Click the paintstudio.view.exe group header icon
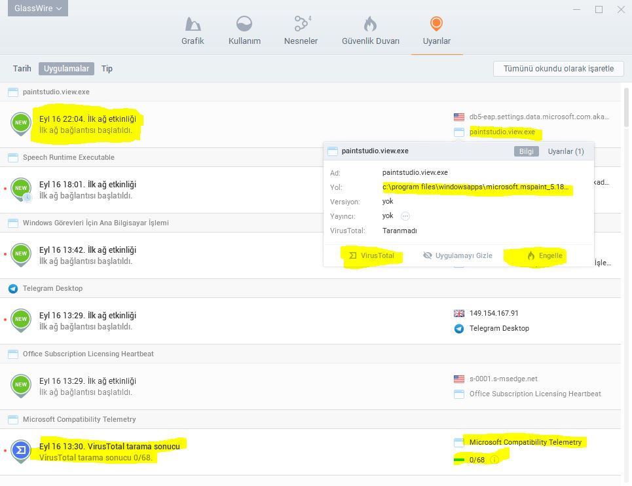632x486 pixels. click(x=13, y=92)
